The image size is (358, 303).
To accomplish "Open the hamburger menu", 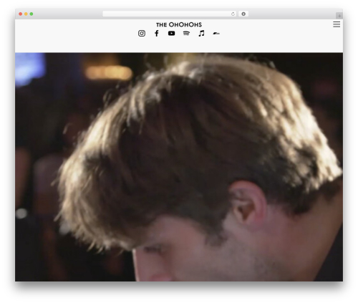I will (337, 24).
